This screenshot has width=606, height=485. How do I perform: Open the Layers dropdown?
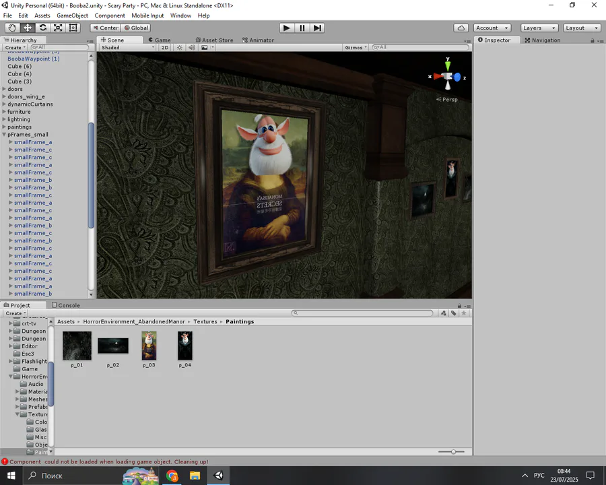coord(539,28)
